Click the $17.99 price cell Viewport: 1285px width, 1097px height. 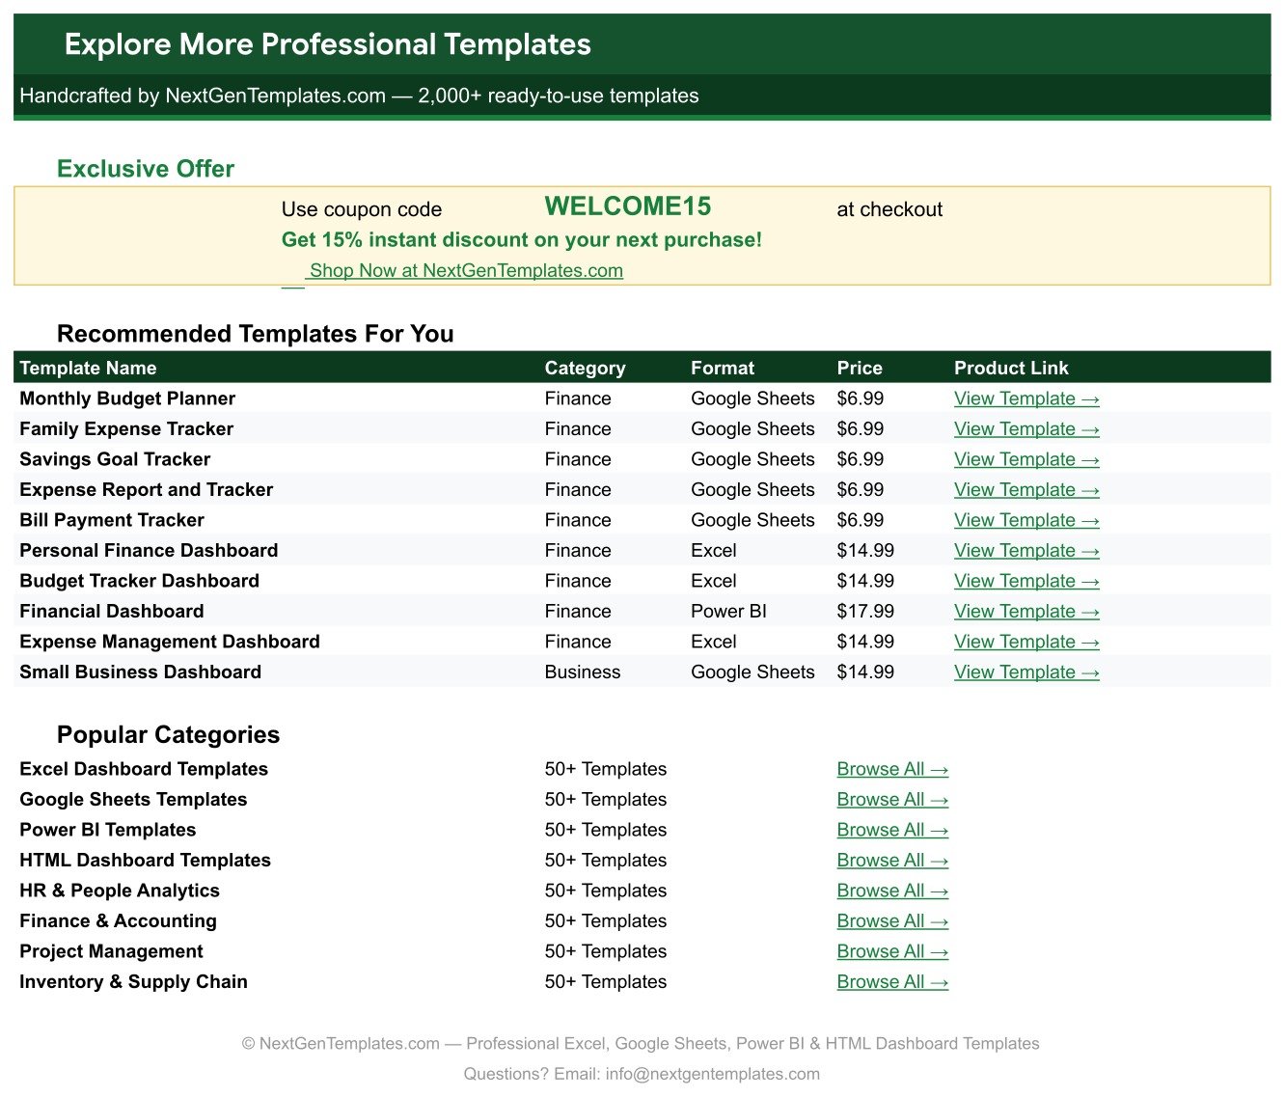(865, 612)
